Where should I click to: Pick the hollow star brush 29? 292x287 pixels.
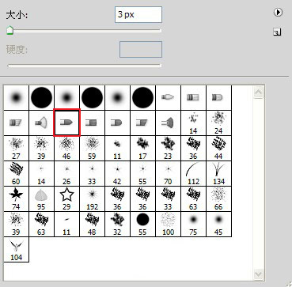(66, 199)
